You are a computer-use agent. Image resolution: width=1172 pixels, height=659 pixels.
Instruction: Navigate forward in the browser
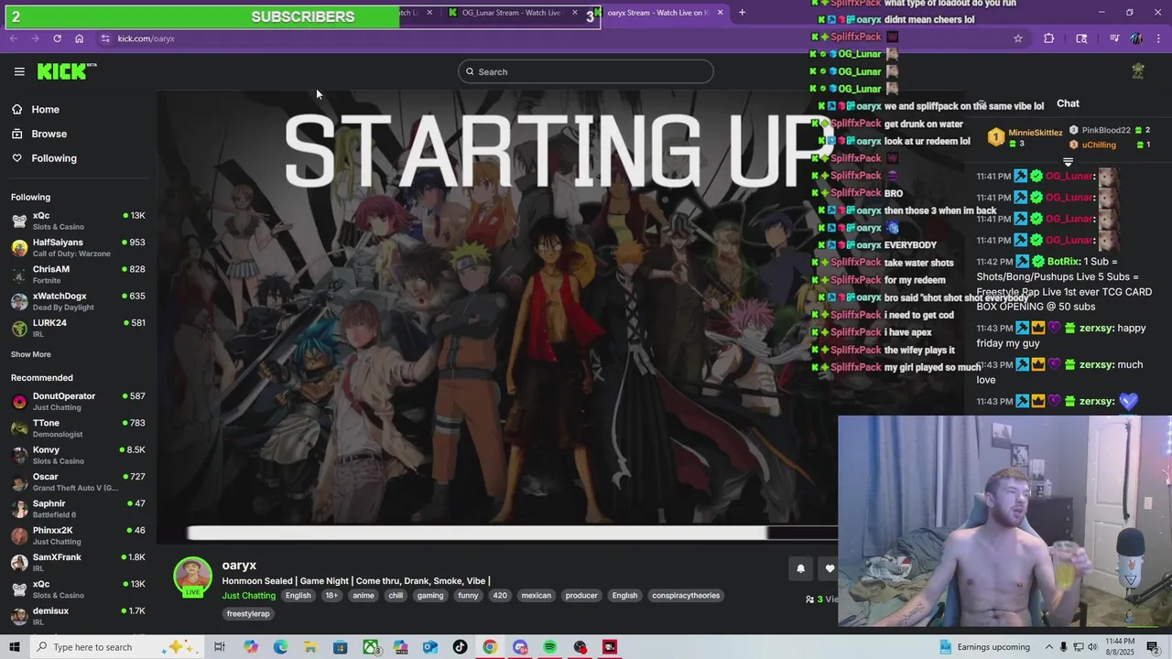click(x=35, y=38)
